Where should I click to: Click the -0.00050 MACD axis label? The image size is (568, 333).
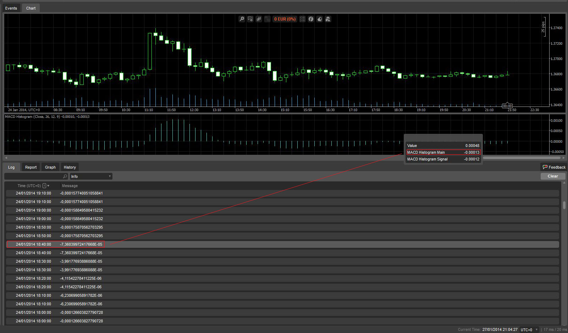[x=556, y=152]
